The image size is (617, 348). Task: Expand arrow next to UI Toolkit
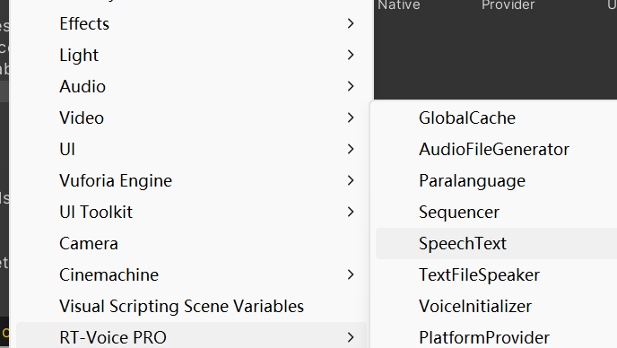pos(351,212)
